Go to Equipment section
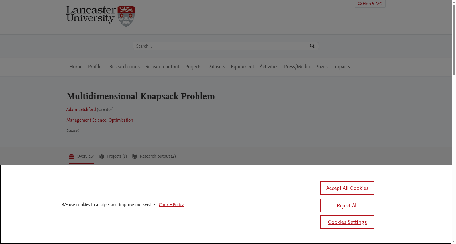The height and width of the screenshot is (244, 456). [x=242, y=67]
